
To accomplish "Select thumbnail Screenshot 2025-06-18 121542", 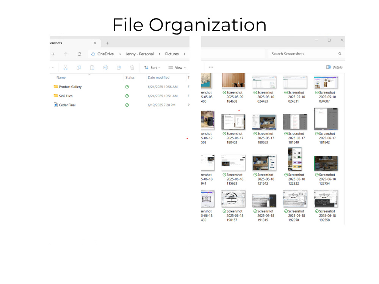I will 264,163.
